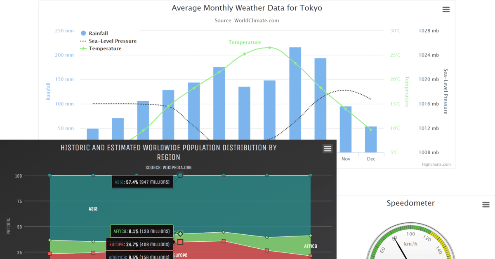
Task: Open the WorldClimate.com source link
Action: (x=256, y=20)
